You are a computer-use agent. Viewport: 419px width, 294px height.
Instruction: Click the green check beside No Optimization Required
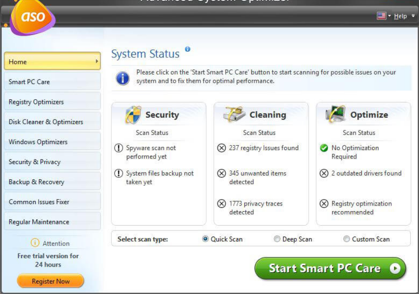tap(324, 148)
